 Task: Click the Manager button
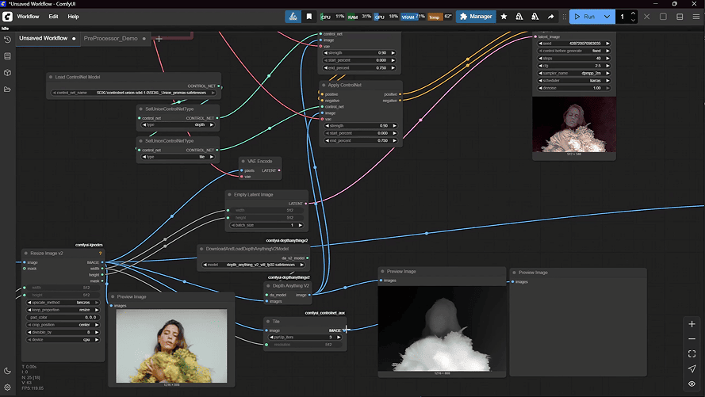(x=477, y=16)
